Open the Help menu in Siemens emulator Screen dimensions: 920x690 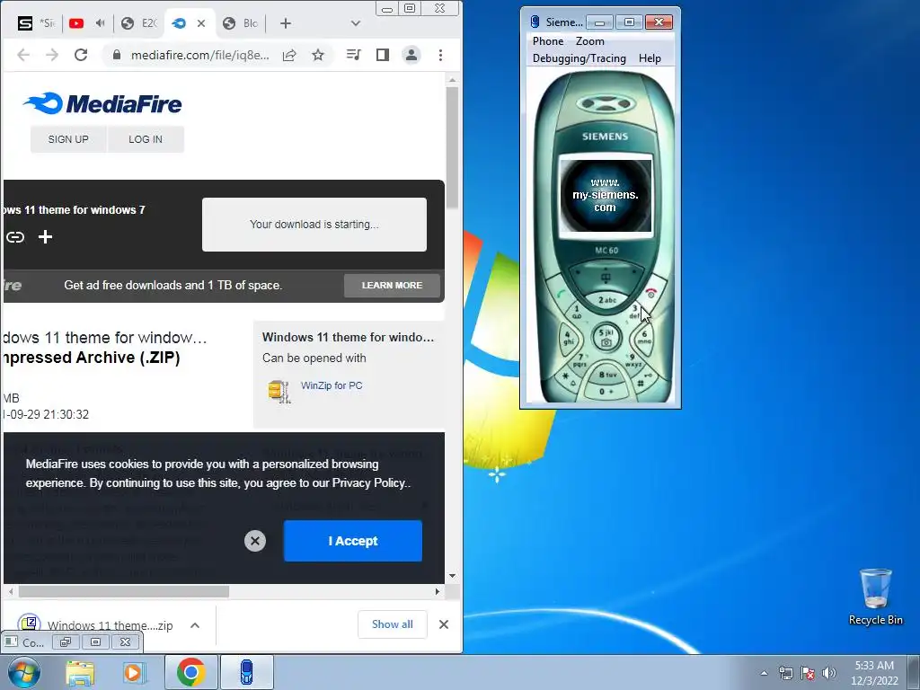[x=650, y=58]
